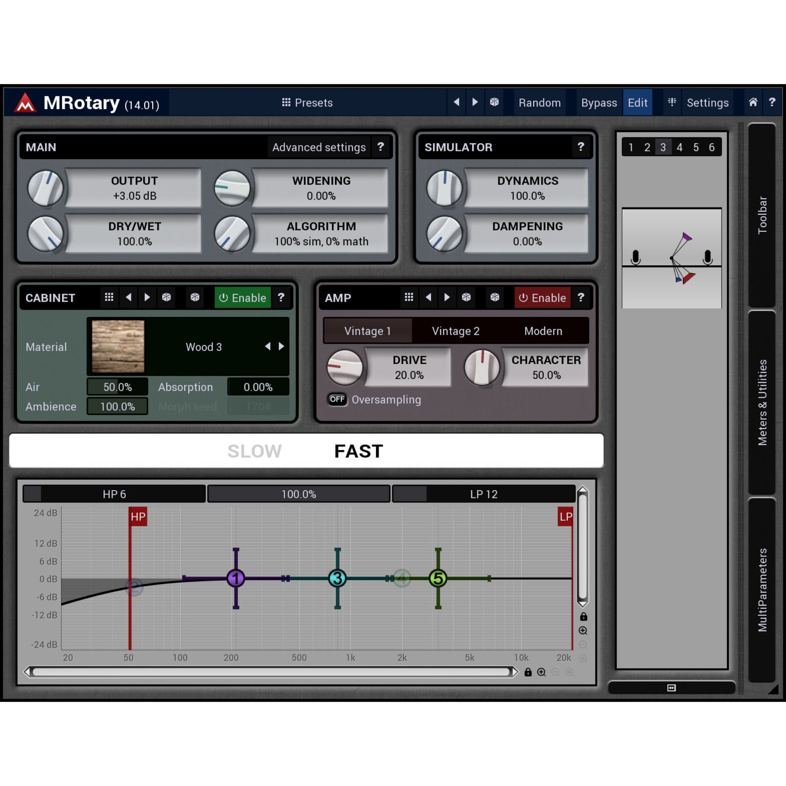Expand the Meters & Utilities side panel
This screenshot has height=786, width=786.
tap(762, 402)
